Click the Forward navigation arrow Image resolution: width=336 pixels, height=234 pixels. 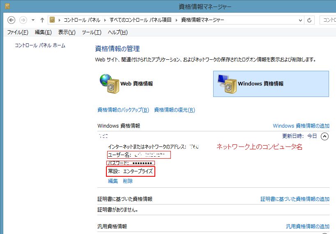click(x=23, y=20)
